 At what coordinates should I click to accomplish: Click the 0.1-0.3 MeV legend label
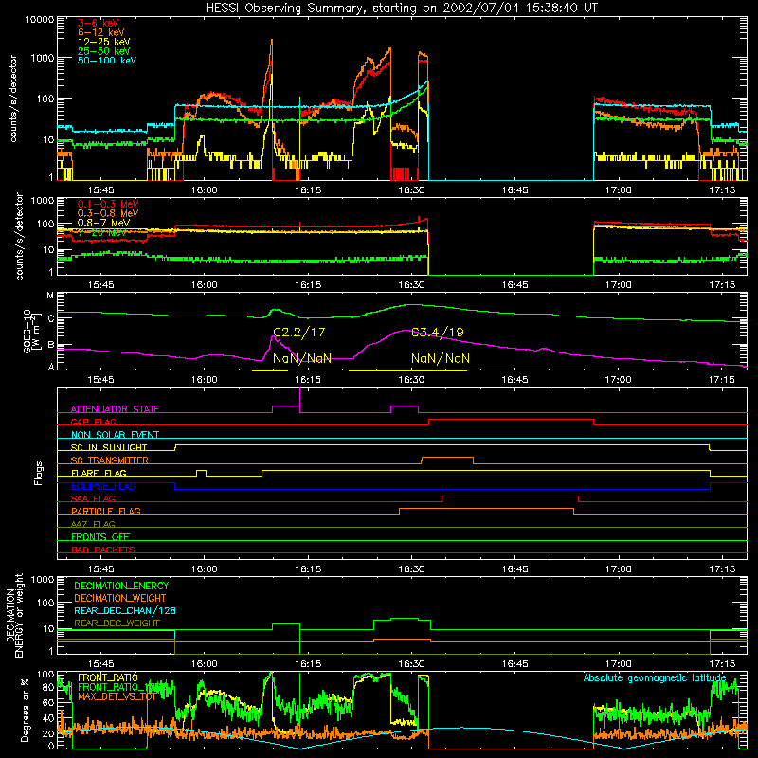click(x=108, y=204)
